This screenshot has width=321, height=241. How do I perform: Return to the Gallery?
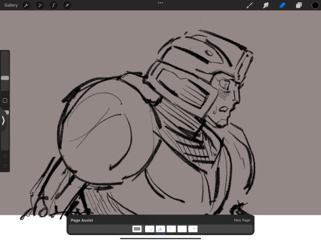11,5
